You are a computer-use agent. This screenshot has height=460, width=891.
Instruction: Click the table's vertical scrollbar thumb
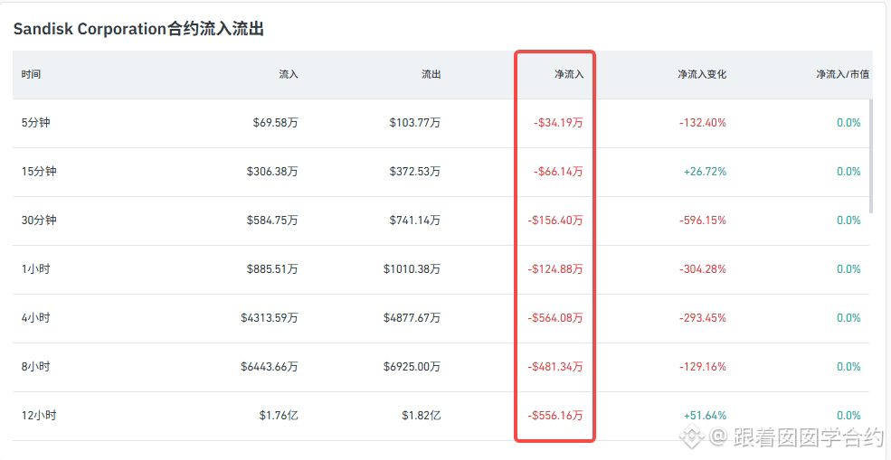872,156
